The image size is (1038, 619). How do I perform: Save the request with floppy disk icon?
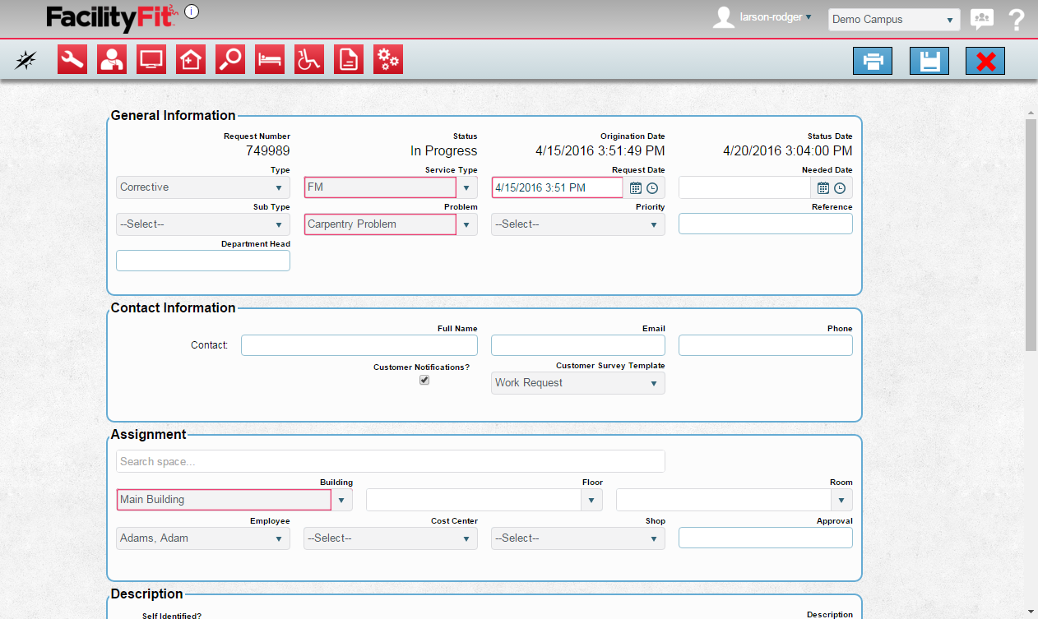929,61
